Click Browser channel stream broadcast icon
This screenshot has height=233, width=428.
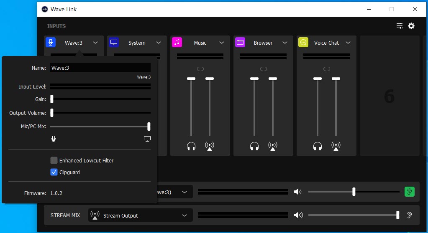(x=273, y=146)
